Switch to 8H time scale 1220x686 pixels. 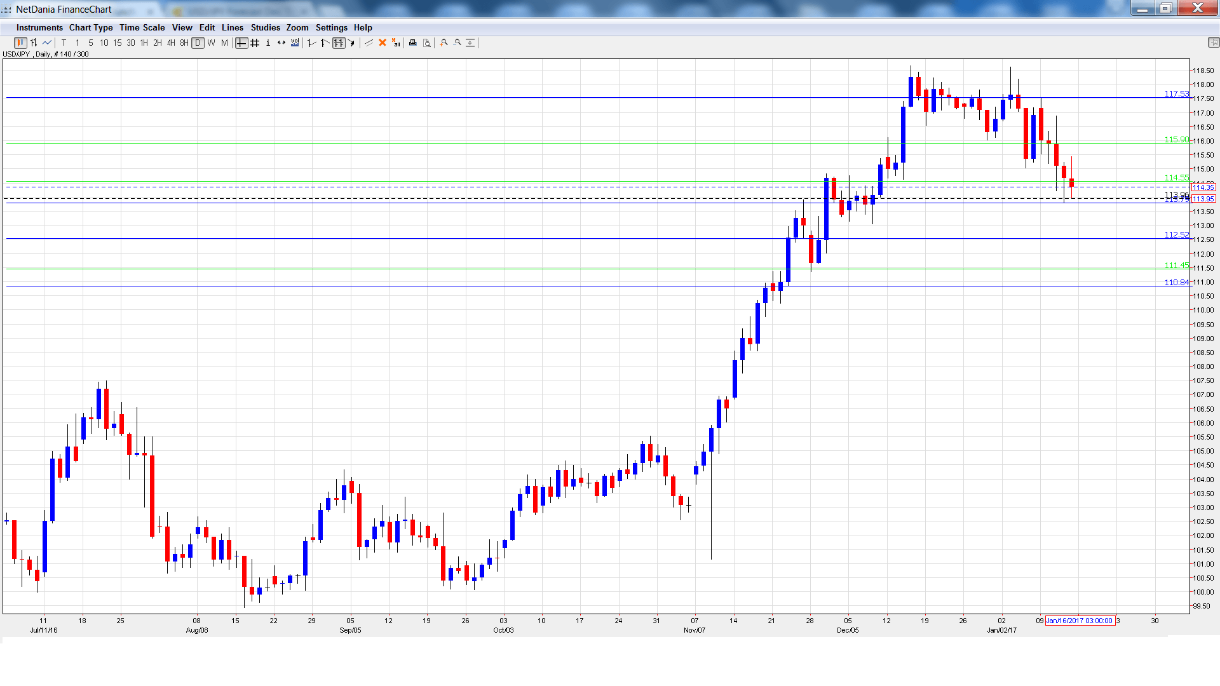(x=184, y=43)
